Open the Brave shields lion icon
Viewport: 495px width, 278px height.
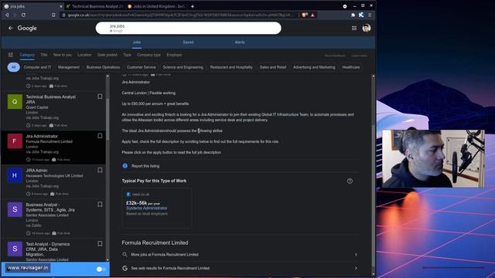(304, 15)
